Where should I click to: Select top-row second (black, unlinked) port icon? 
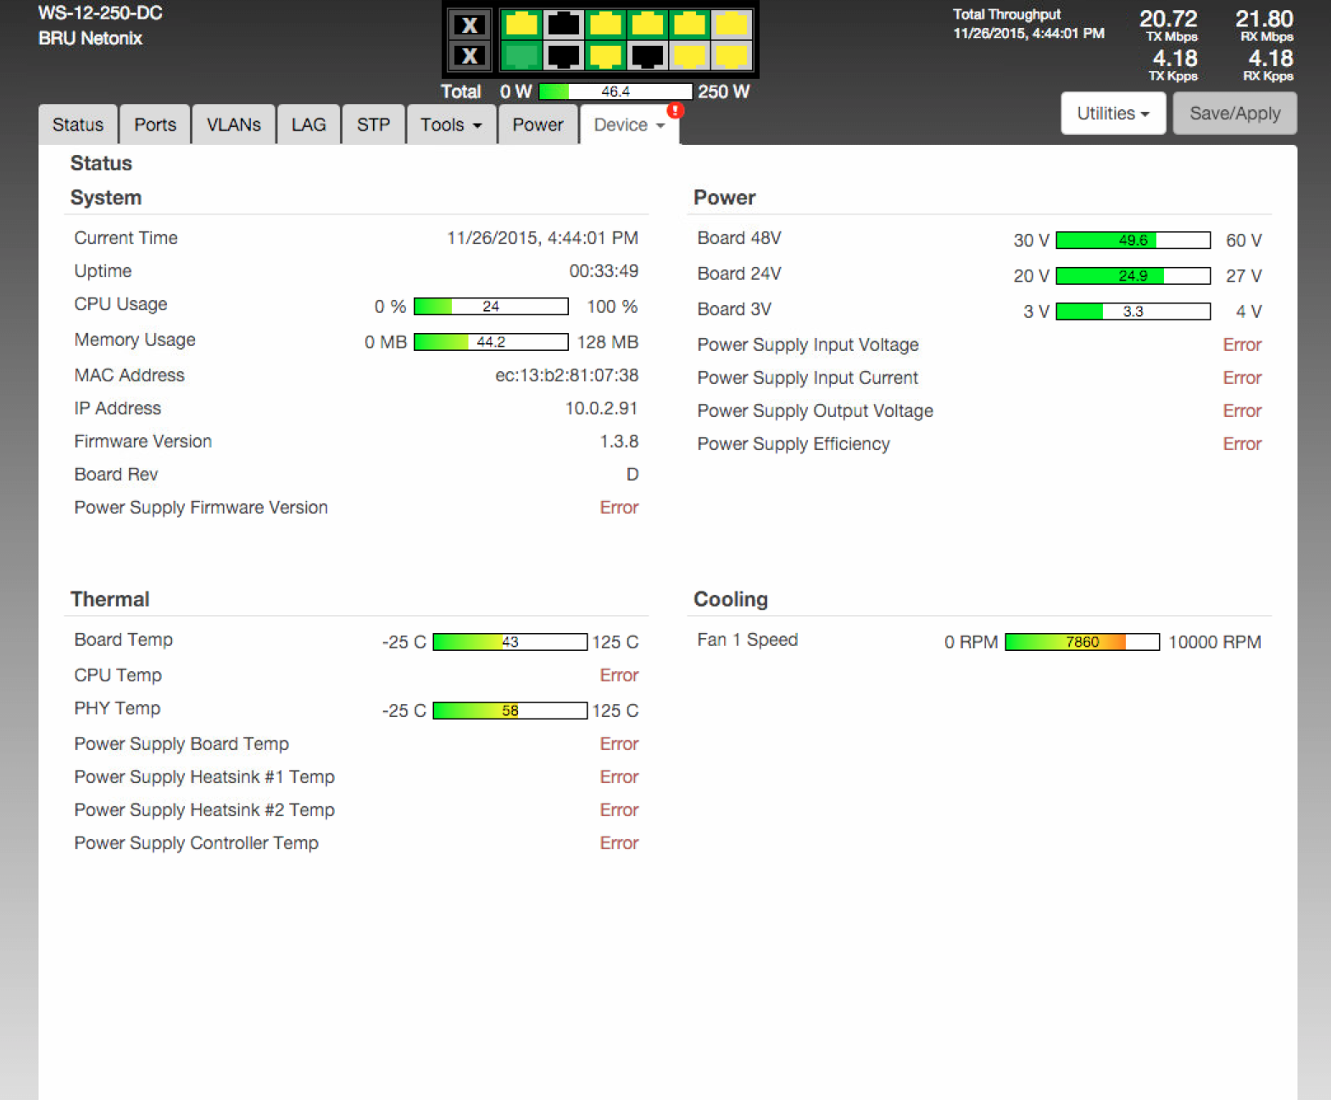563,24
